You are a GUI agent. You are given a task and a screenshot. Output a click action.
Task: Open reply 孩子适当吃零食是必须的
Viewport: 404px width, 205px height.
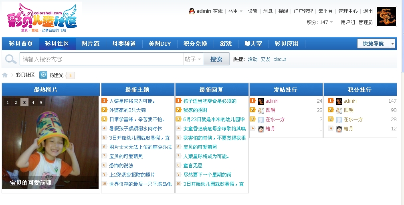tap(210, 101)
